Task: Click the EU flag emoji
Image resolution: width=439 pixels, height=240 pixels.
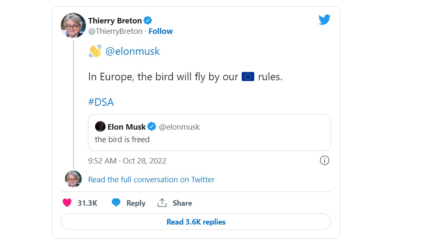Action: pos(248,77)
